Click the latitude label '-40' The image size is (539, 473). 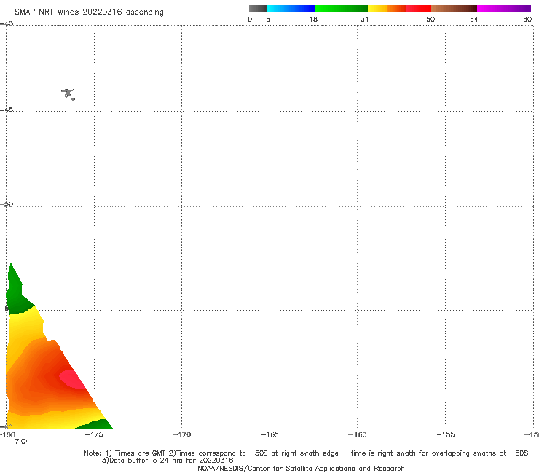tap(7, 24)
